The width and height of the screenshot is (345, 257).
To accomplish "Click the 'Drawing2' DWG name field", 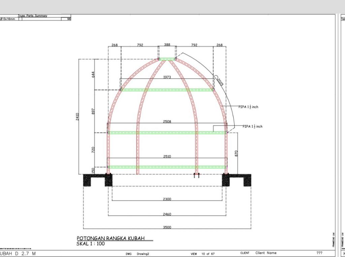I will (144, 253).
